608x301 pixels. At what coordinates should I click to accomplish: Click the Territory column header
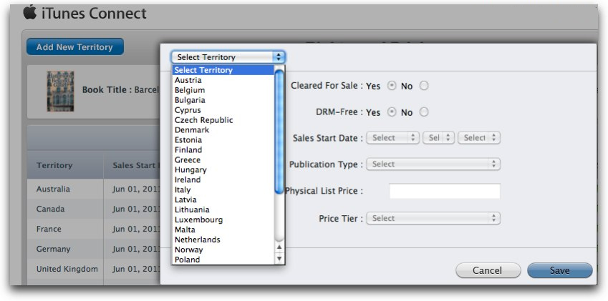pyautogui.click(x=65, y=165)
